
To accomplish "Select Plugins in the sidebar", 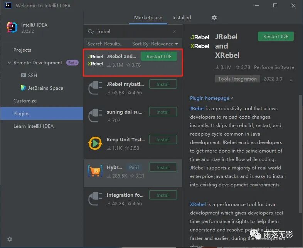I will pos(42,114).
